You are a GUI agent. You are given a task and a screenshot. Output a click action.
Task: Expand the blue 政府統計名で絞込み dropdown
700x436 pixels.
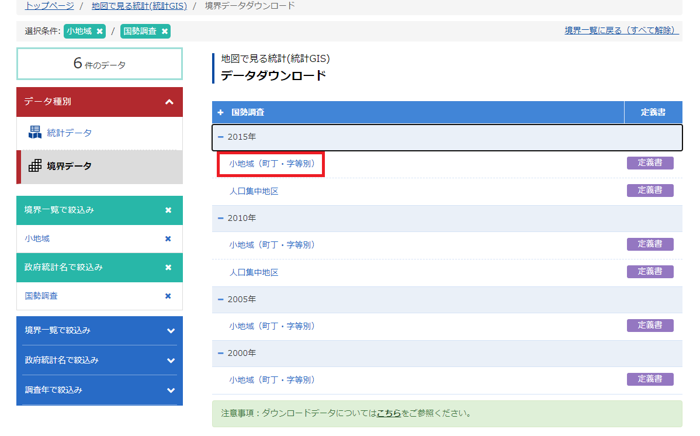coord(171,361)
